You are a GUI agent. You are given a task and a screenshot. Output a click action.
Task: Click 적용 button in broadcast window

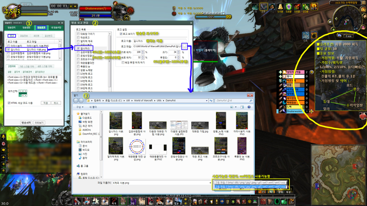pos(45,103)
